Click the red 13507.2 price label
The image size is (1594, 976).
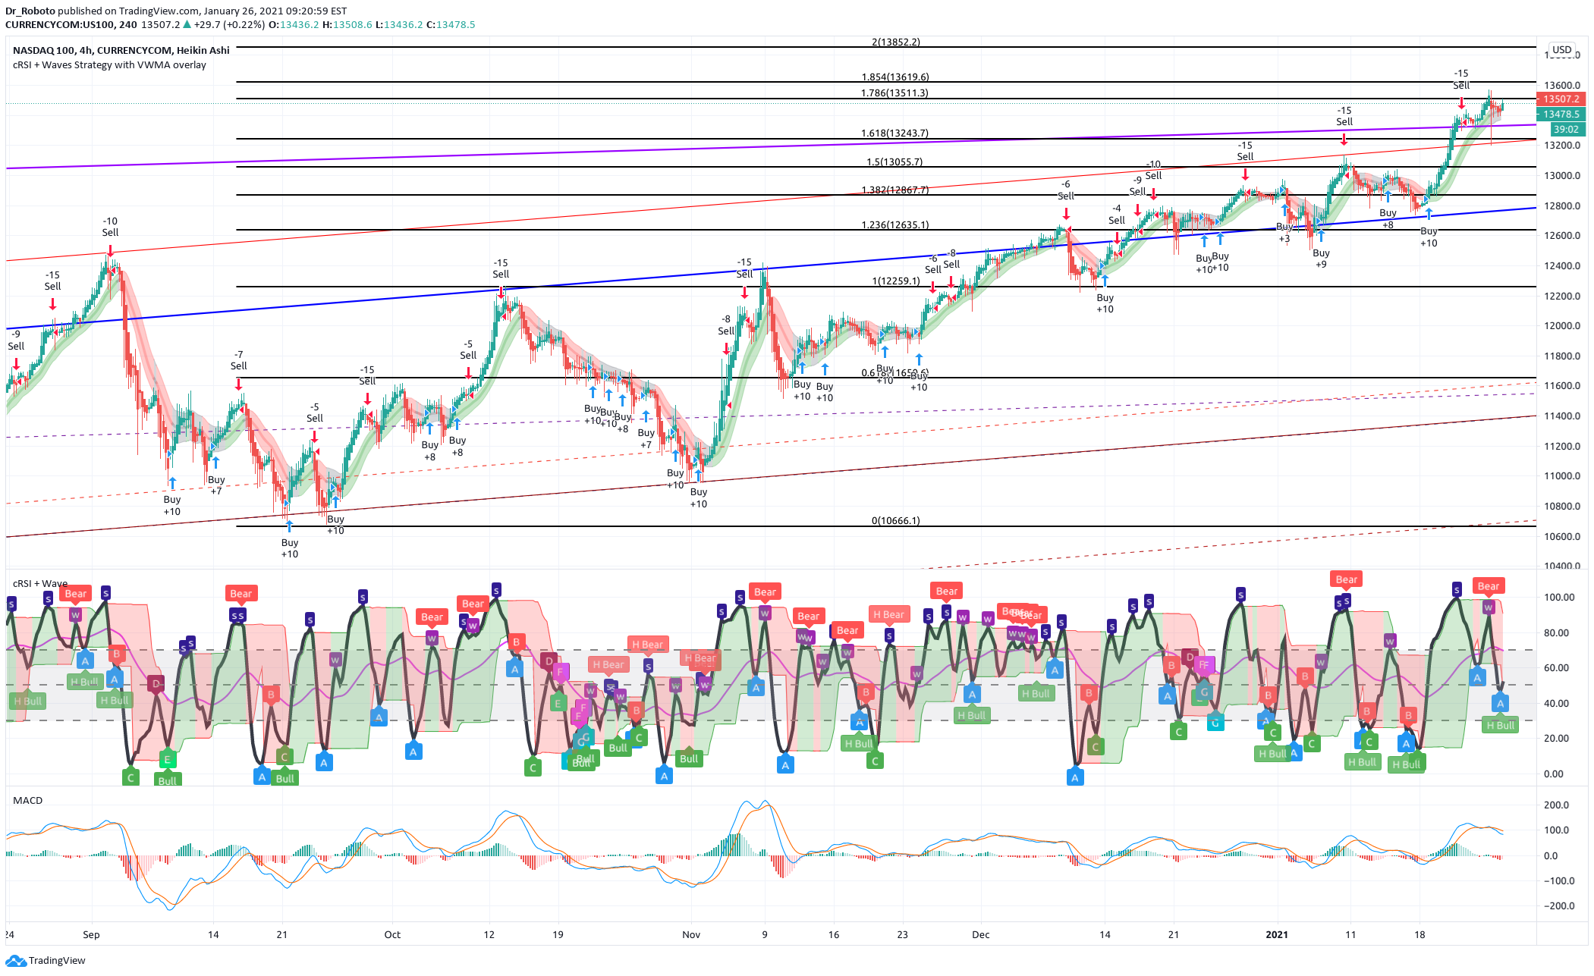pyautogui.click(x=1561, y=99)
